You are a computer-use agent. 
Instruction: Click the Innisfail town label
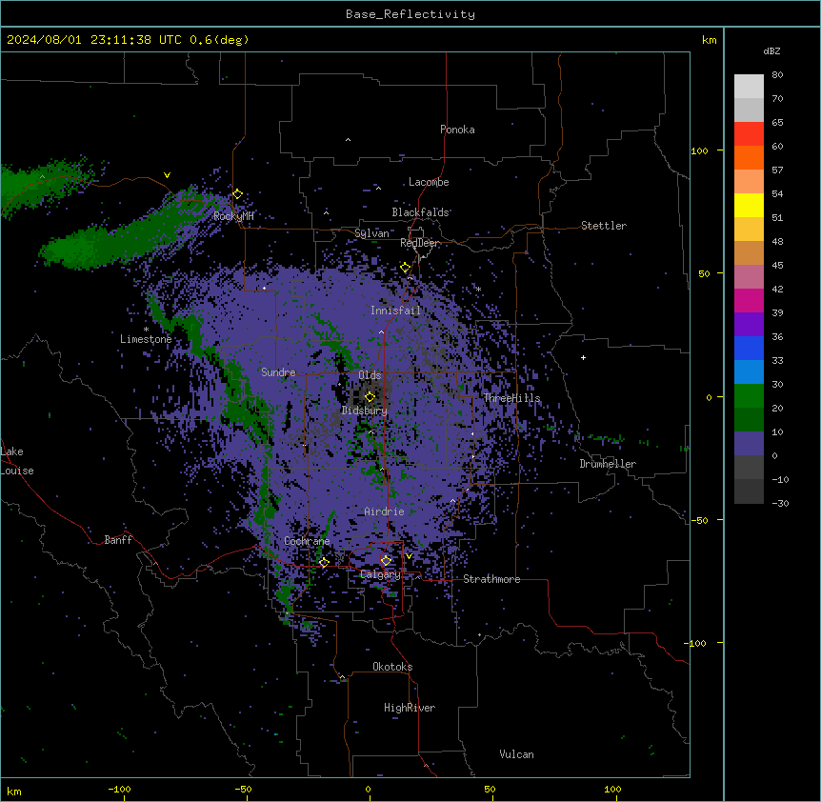(x=395, y=311)
